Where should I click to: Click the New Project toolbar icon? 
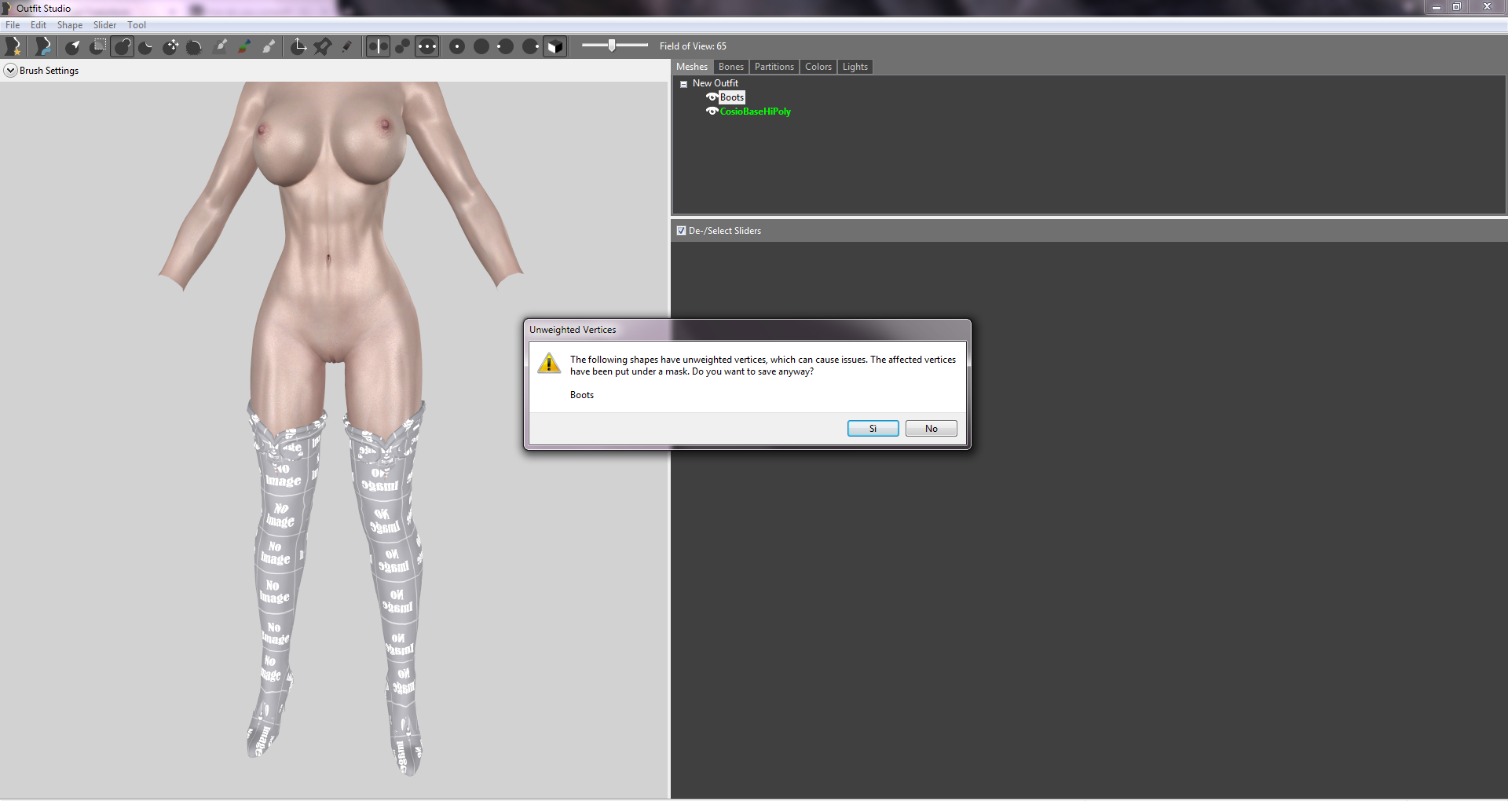[13, 46]
